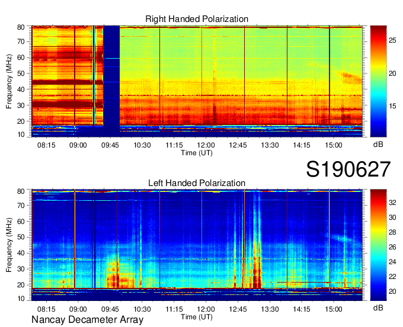This screenshot has height=327, width=403.
Task: Click the right-handed polarization spectrogram image
Action: (x=197, y=81)
